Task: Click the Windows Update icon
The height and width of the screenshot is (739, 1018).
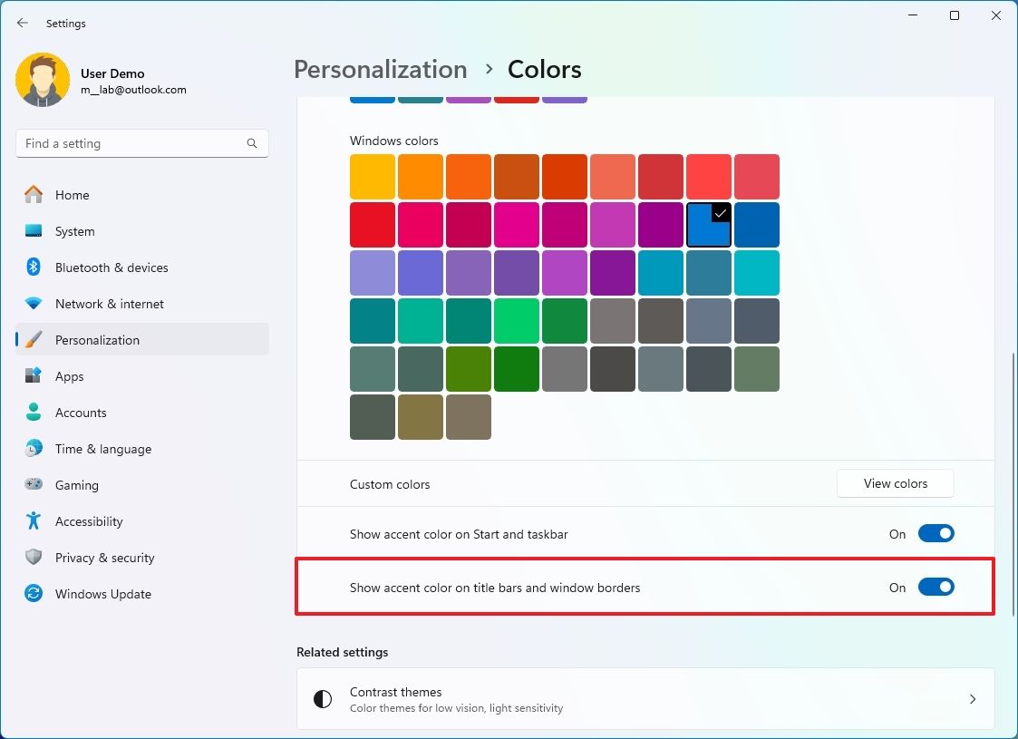Action: pyautogui.click(x=34, y=594)
